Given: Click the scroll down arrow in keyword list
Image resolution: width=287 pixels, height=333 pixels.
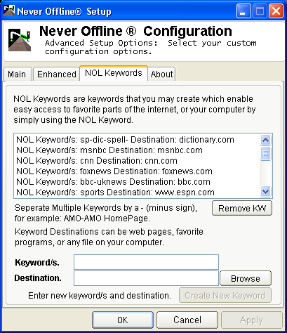Looking at the screenshot, I should pos(265,192).
